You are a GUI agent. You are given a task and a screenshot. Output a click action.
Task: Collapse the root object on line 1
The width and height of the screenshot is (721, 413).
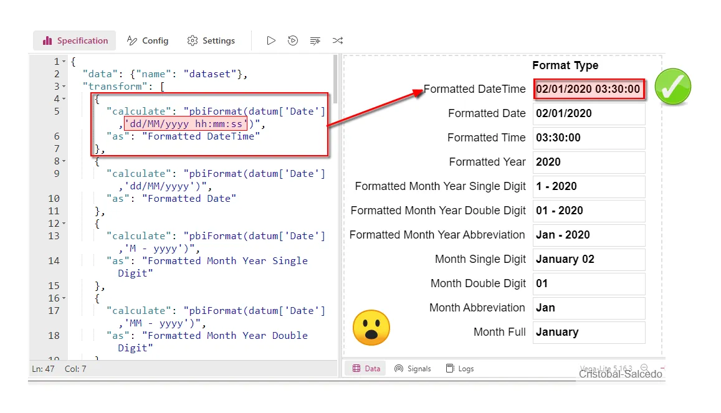coord(64,62)
